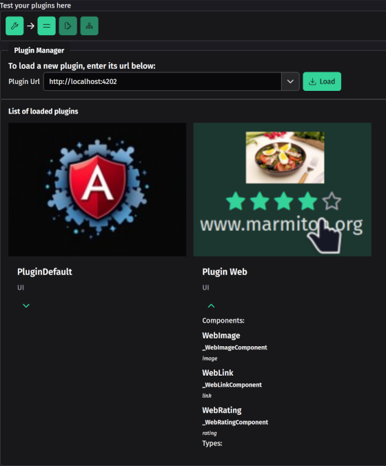Click the _WebLinkComponent class text
This screenshot has width=386, height=466.
(232, 385)
